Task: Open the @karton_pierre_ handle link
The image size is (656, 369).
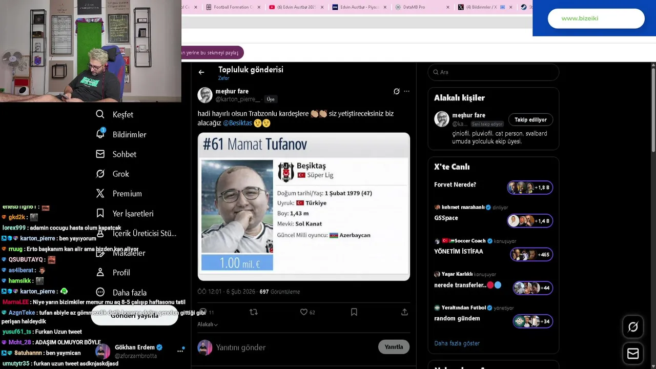Action: point(237,99)
